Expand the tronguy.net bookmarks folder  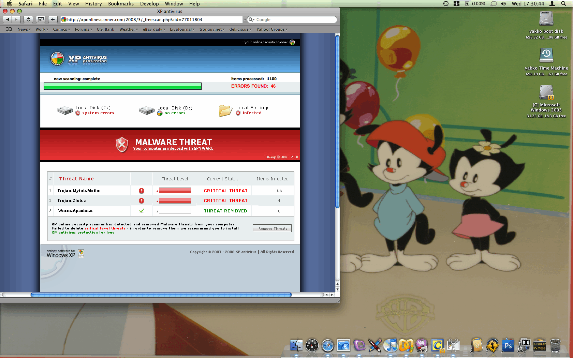click(x=212, y=29)
